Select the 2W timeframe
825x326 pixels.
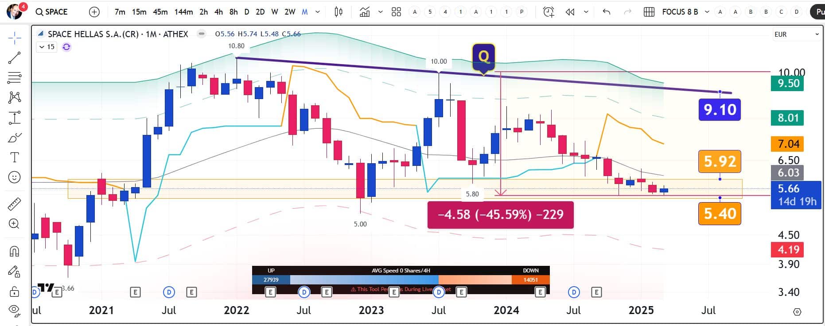pos(290,12)
